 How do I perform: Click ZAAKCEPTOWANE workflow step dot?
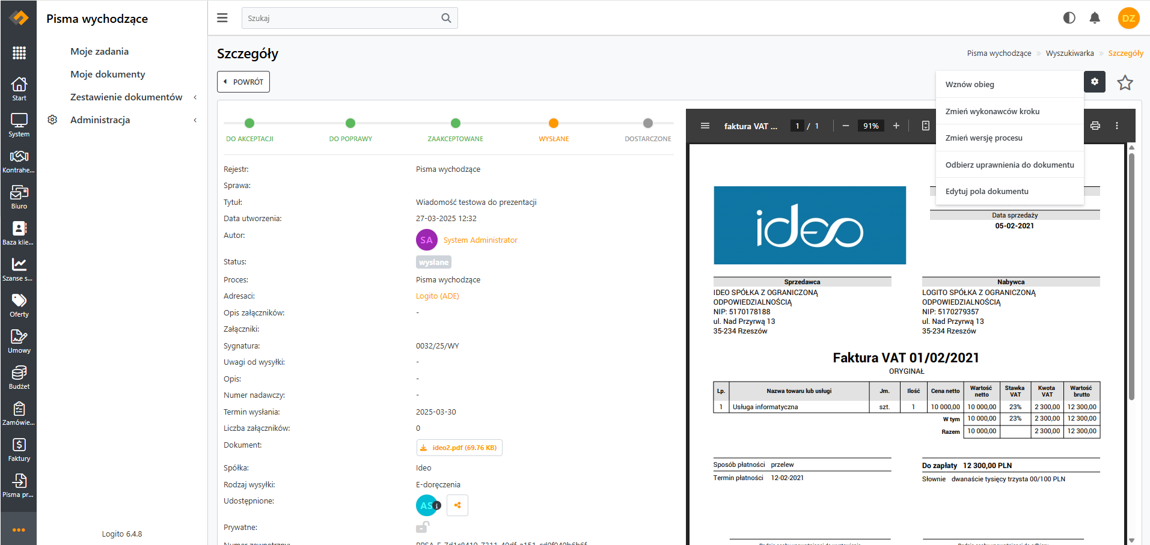(x=456, y=123)
